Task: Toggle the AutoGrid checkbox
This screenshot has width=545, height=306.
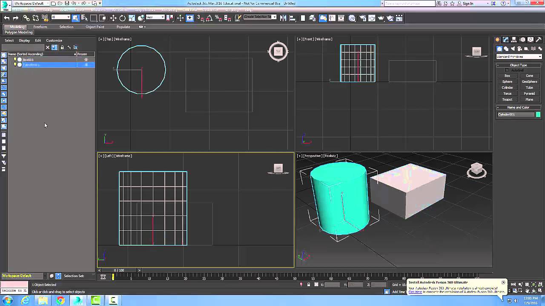Action: click(x=507, y=70)
